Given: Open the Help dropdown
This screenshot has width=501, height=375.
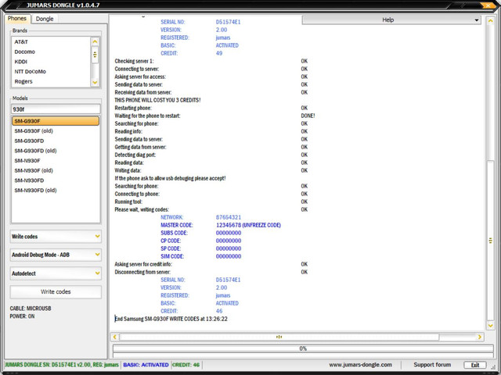Looking at the screenshot, I should click(x=391, y=20).
